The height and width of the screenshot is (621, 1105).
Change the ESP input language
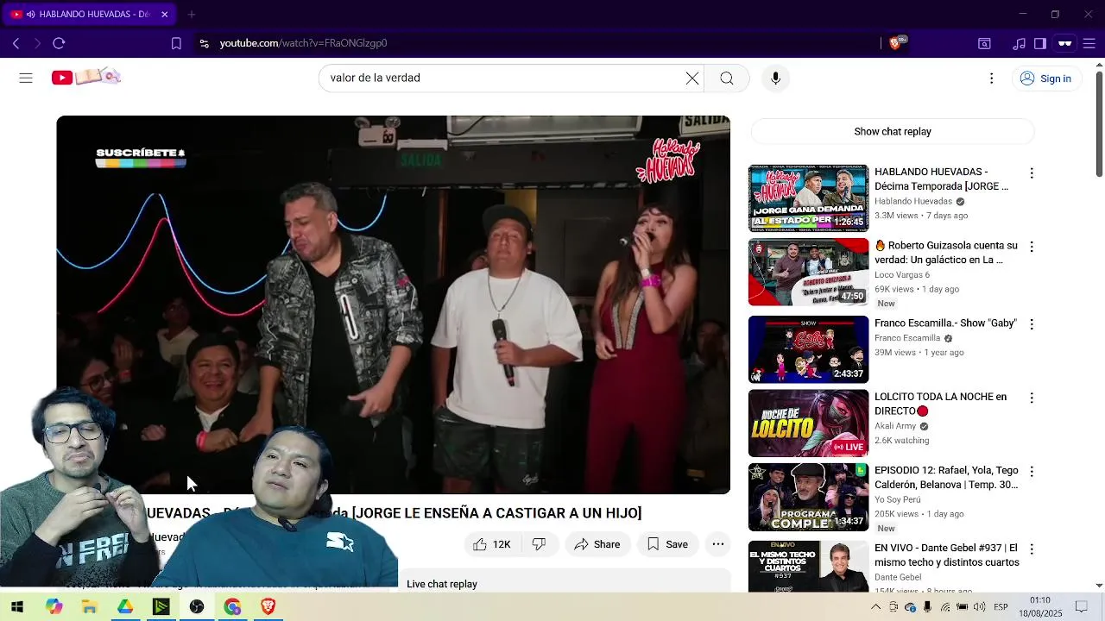pos(1001,607)
